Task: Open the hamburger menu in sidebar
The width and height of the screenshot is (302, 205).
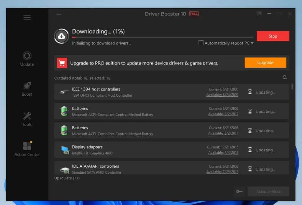Action: point(27,17)
